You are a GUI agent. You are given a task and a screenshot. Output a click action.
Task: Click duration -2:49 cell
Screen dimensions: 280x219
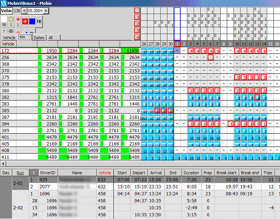tap(192, 208)
